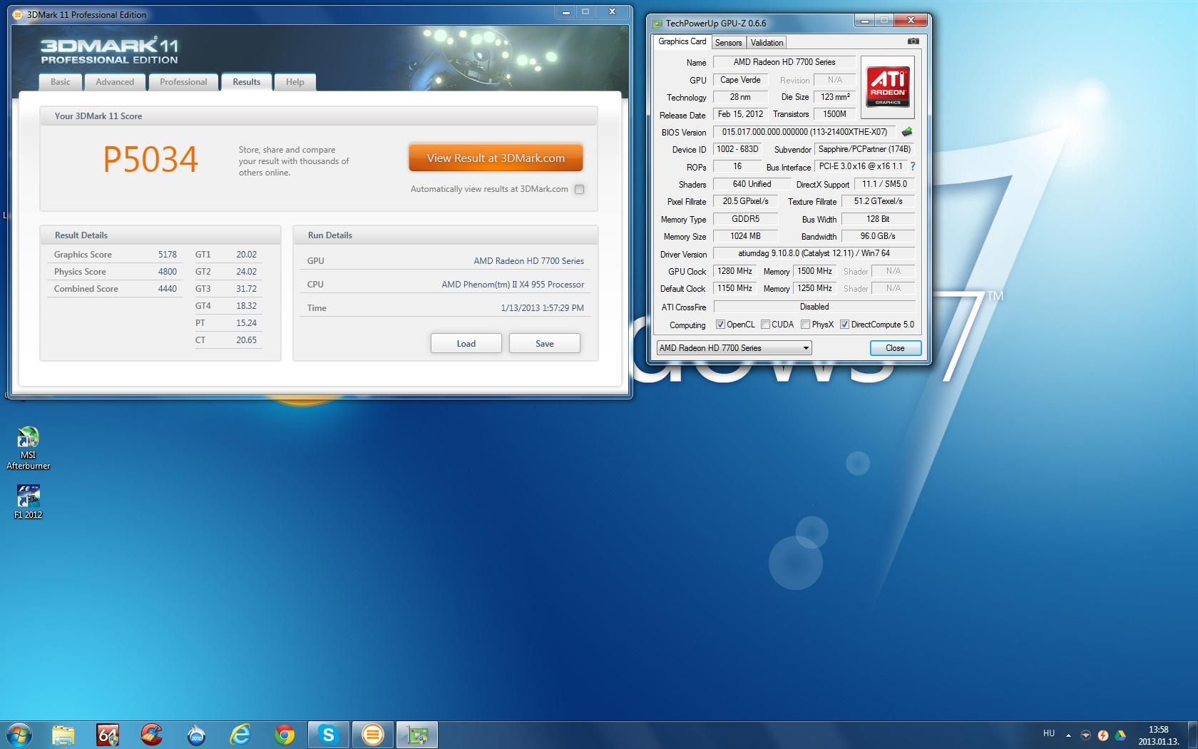
Task: Click GPU-Z screenshot camera icon
Action: coord(913,41)
